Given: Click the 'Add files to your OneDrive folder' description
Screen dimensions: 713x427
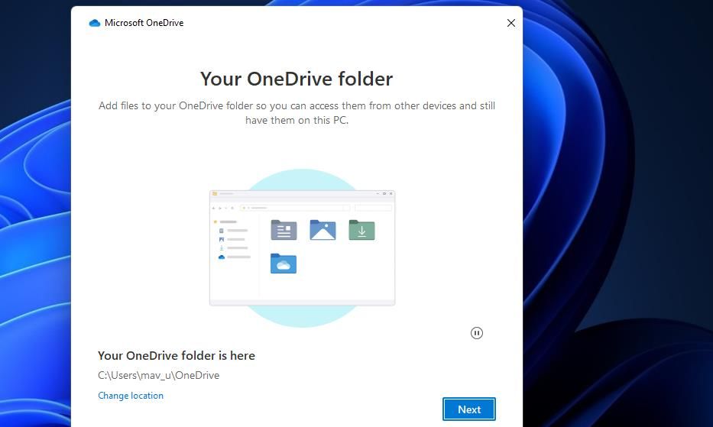Looking at the screenshot, I should 297,113.
